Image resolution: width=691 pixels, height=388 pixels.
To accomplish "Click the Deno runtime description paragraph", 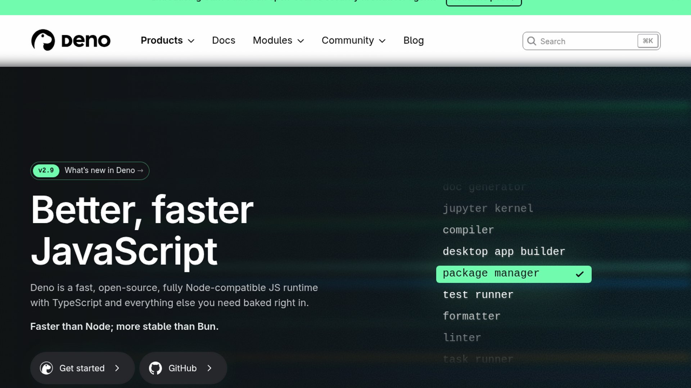I will pos(174,295).
